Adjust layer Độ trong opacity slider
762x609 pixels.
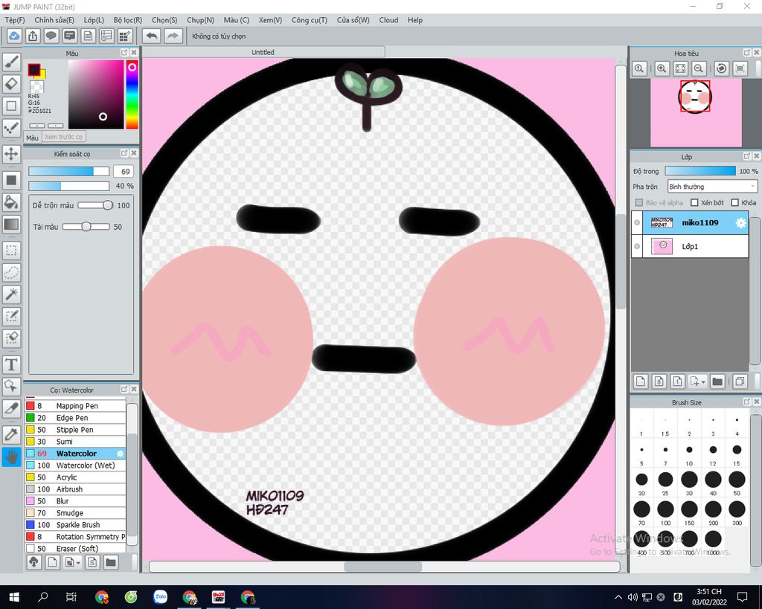[699, 171]
